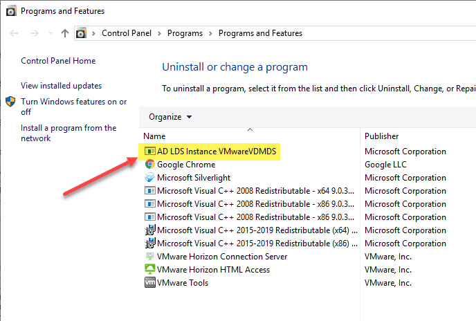476x321 pixels.
Task: Sort the list by the Publisher column header
Action: (x=381, y=136)
